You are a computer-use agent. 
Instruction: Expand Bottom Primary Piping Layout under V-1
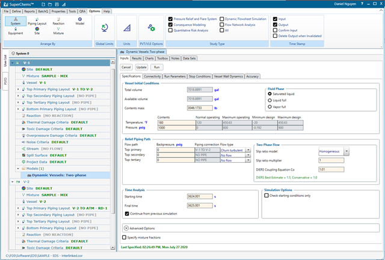(18, 109)
